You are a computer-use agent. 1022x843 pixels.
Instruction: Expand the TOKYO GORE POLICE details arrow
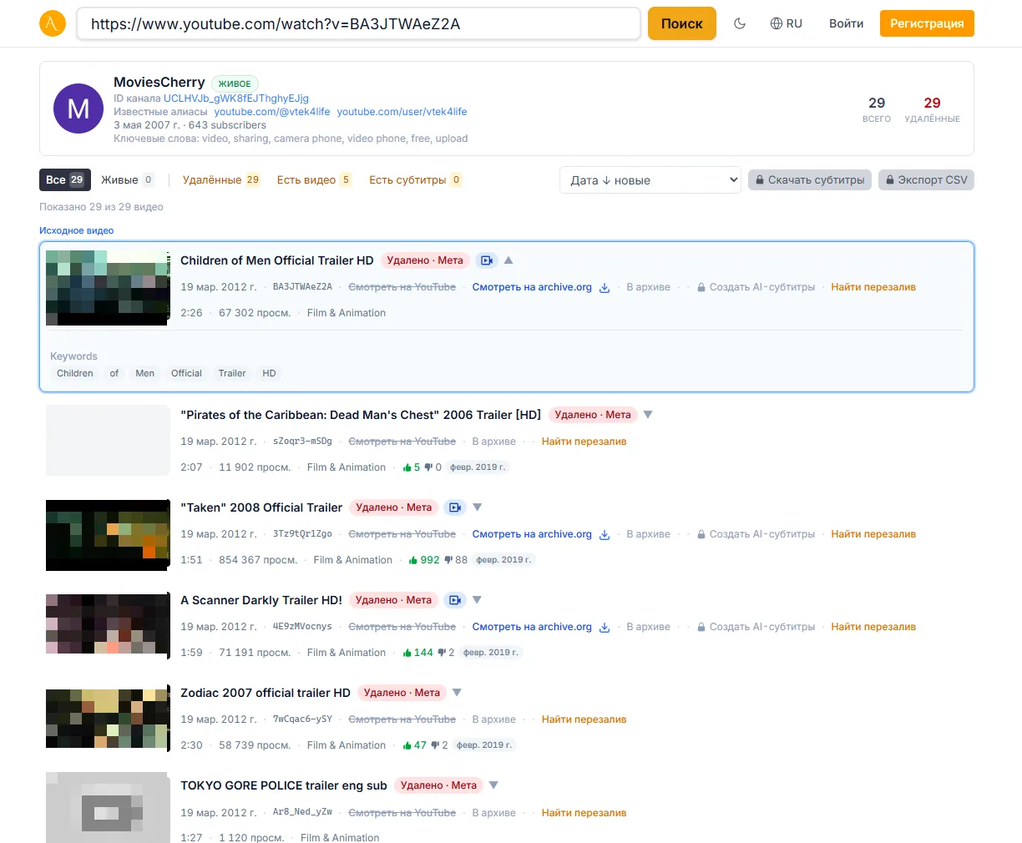click(493, 785)
